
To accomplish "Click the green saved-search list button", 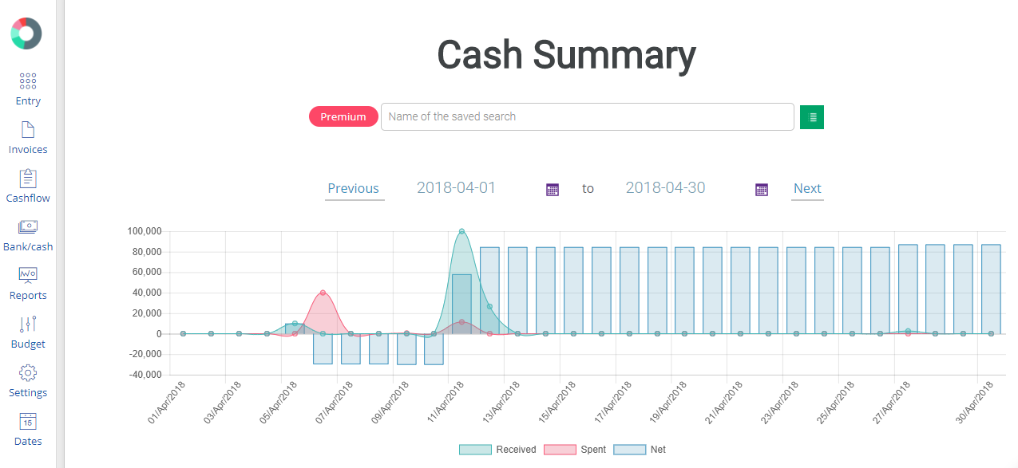I will (811, 116).
